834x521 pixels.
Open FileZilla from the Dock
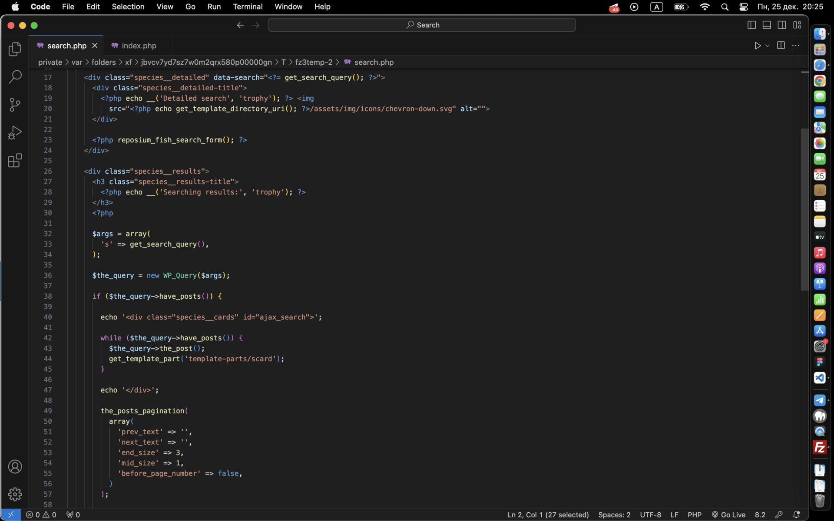tap(820, 447)
